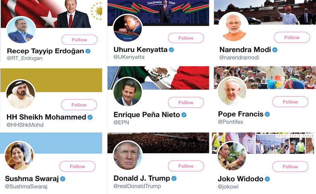Follow the @RT_Erdogan account
This screenshot has width=316, height=194.
tap(79, 40)
